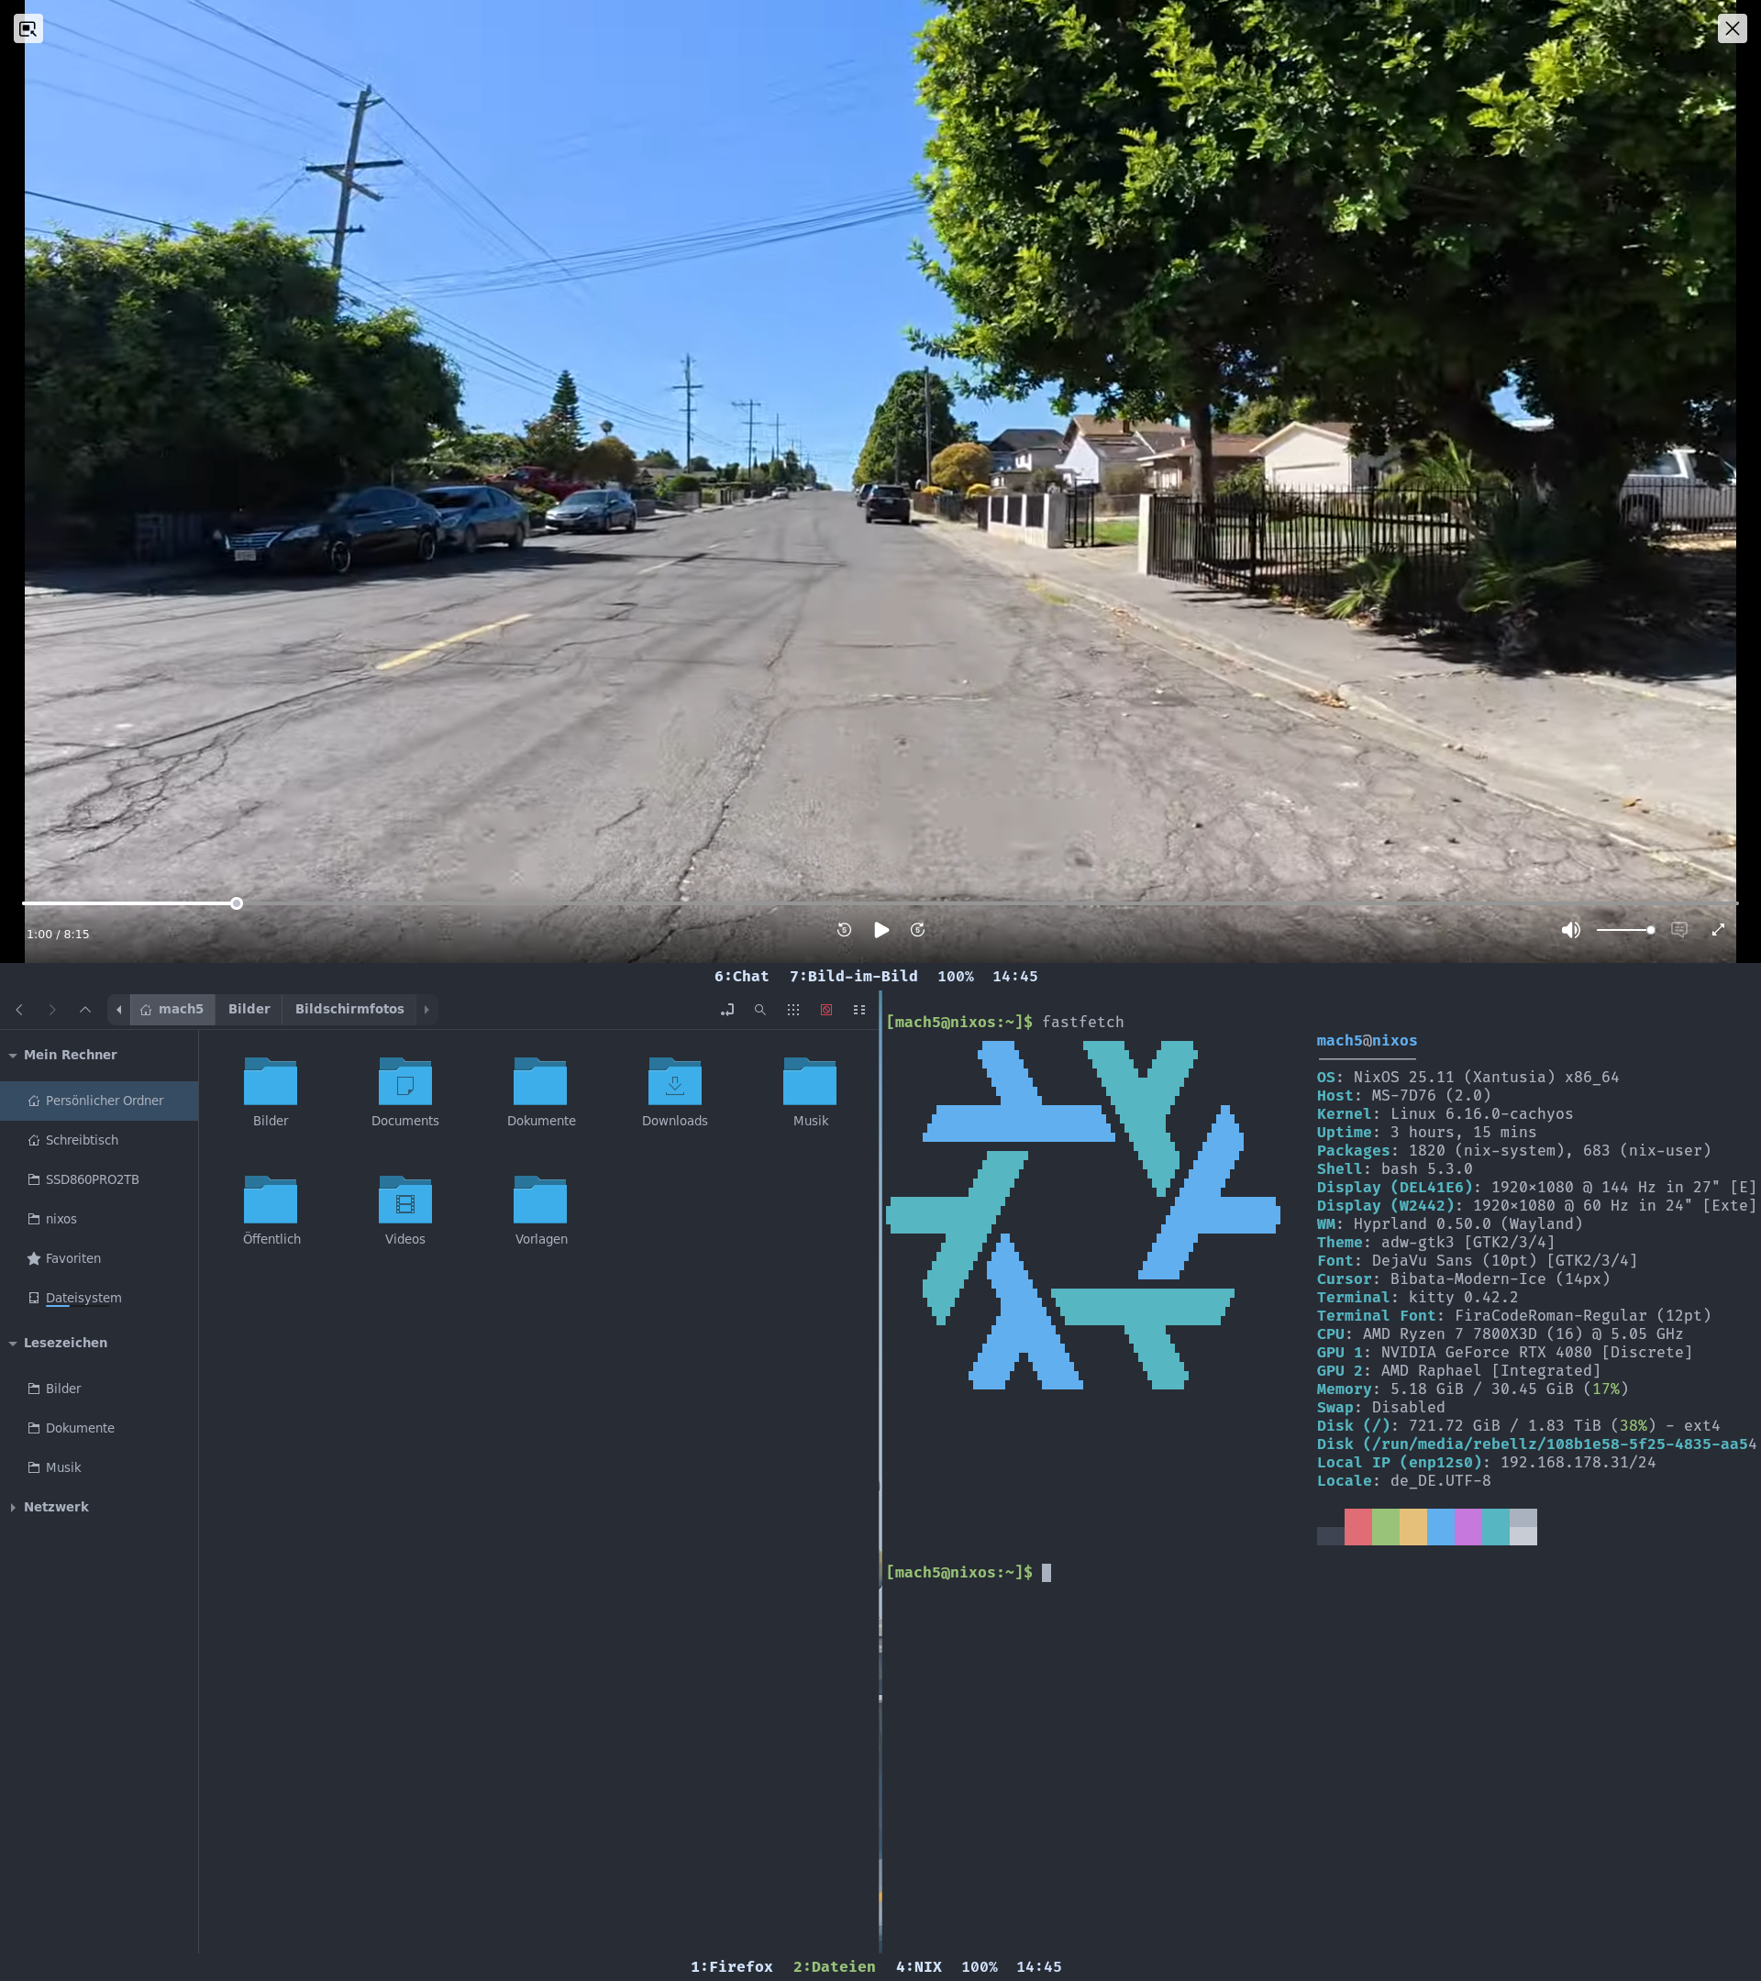Open the Downloads folder

pos(674,1091)
